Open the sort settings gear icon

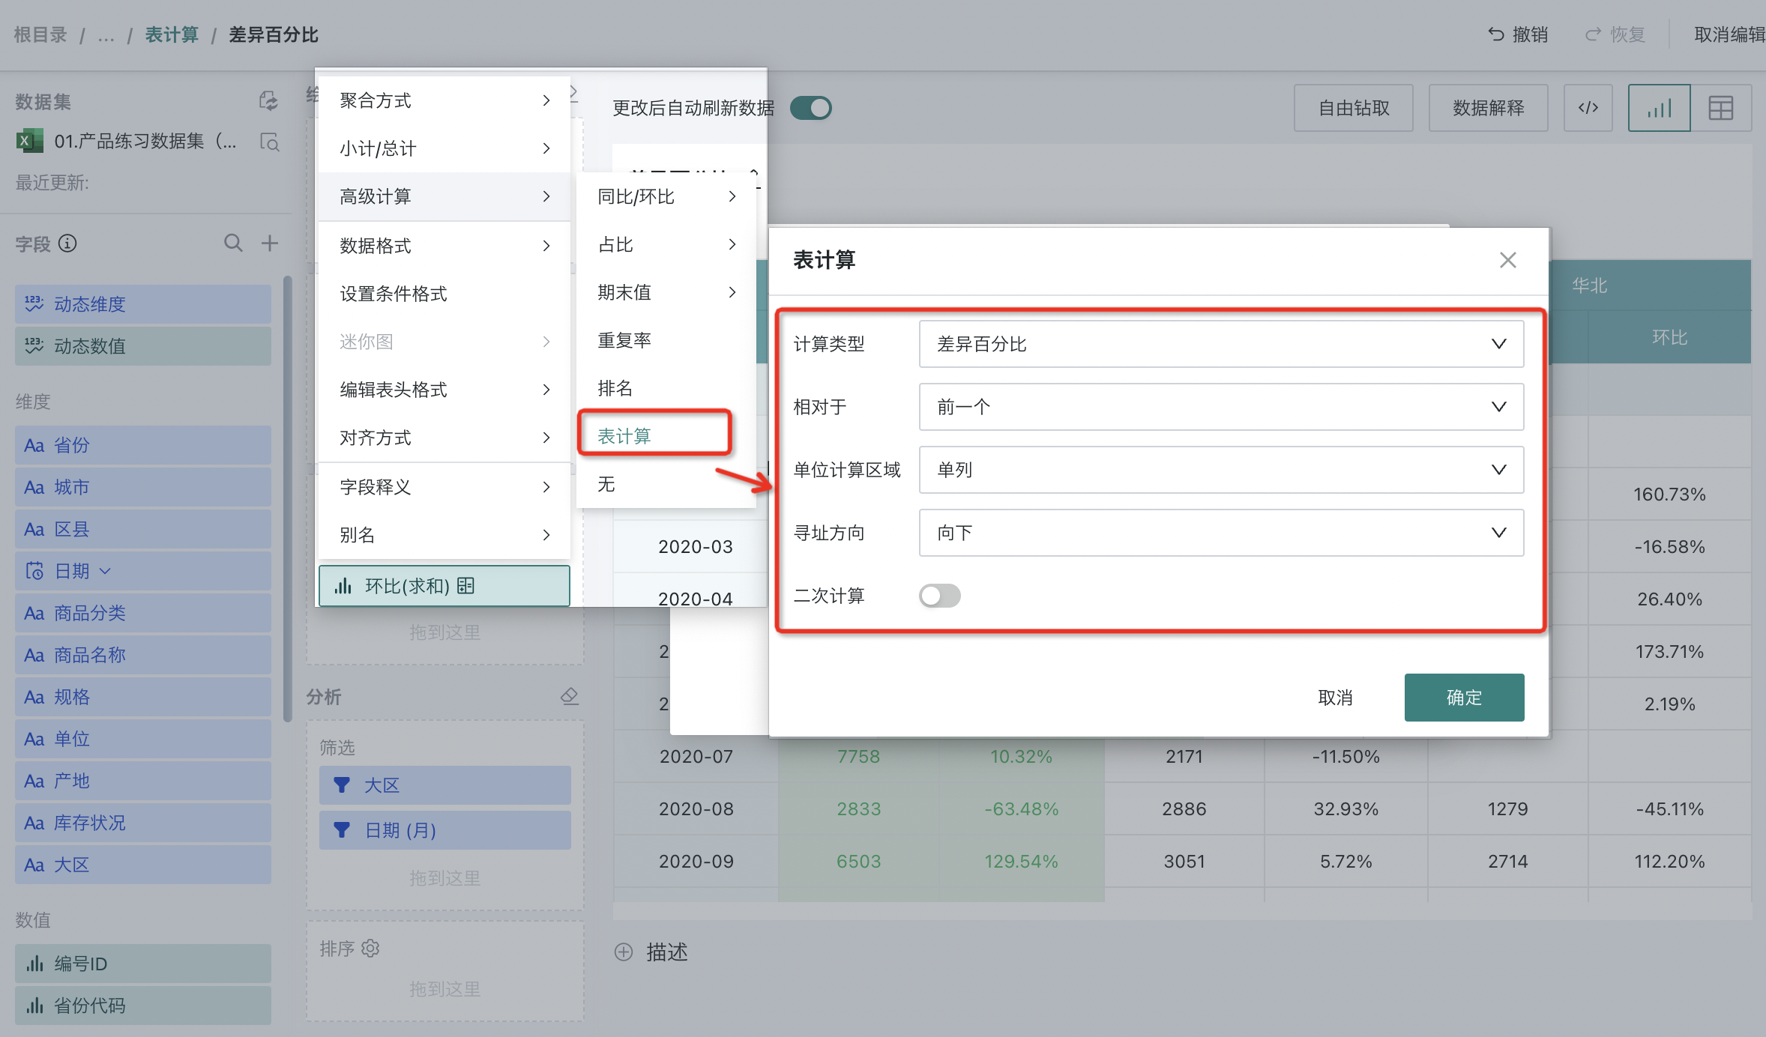pyautogui.click(x=370, y=949)
